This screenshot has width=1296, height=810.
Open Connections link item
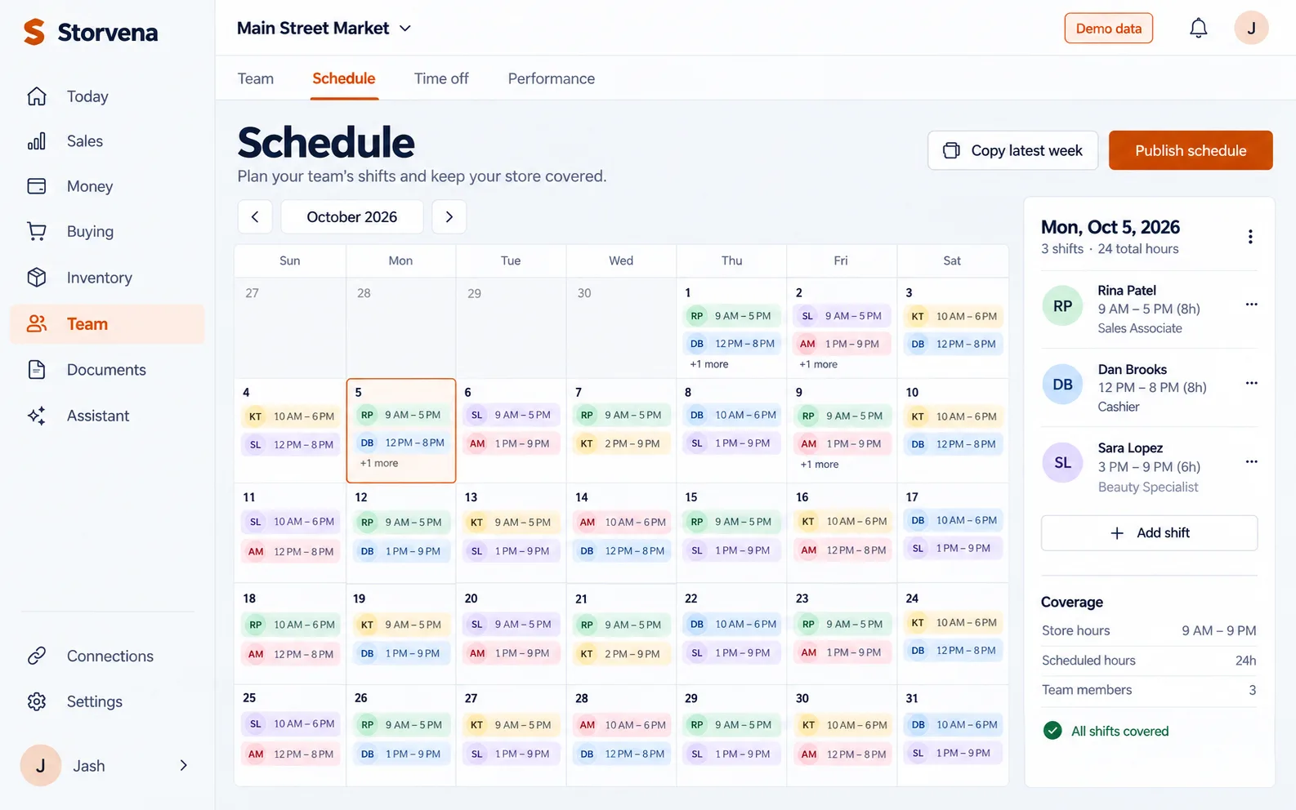[x=107, y=656]
